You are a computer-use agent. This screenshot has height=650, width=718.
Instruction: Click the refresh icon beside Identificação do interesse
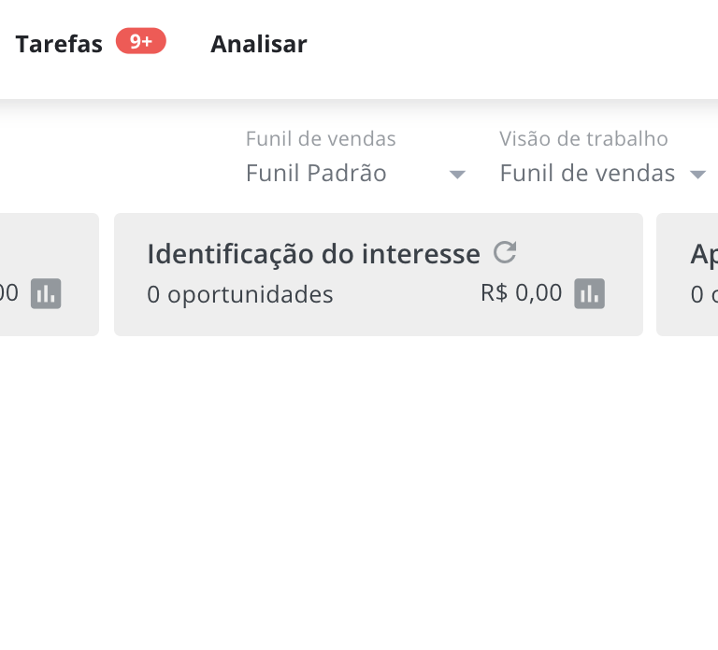(505, 252)
